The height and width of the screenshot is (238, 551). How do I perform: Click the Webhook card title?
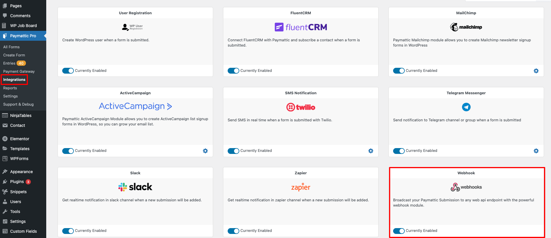tap(466, 173)
